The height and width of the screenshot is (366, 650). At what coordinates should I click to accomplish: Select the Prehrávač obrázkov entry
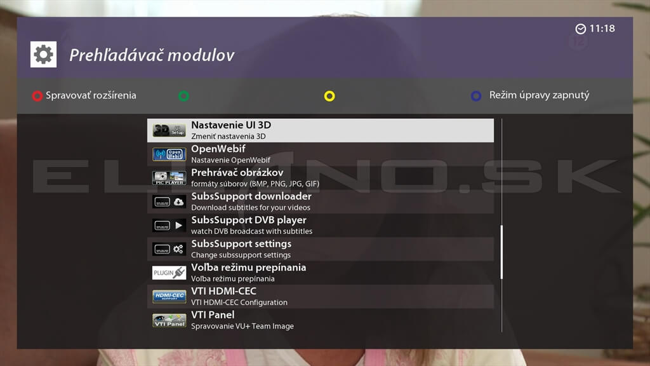317,177
